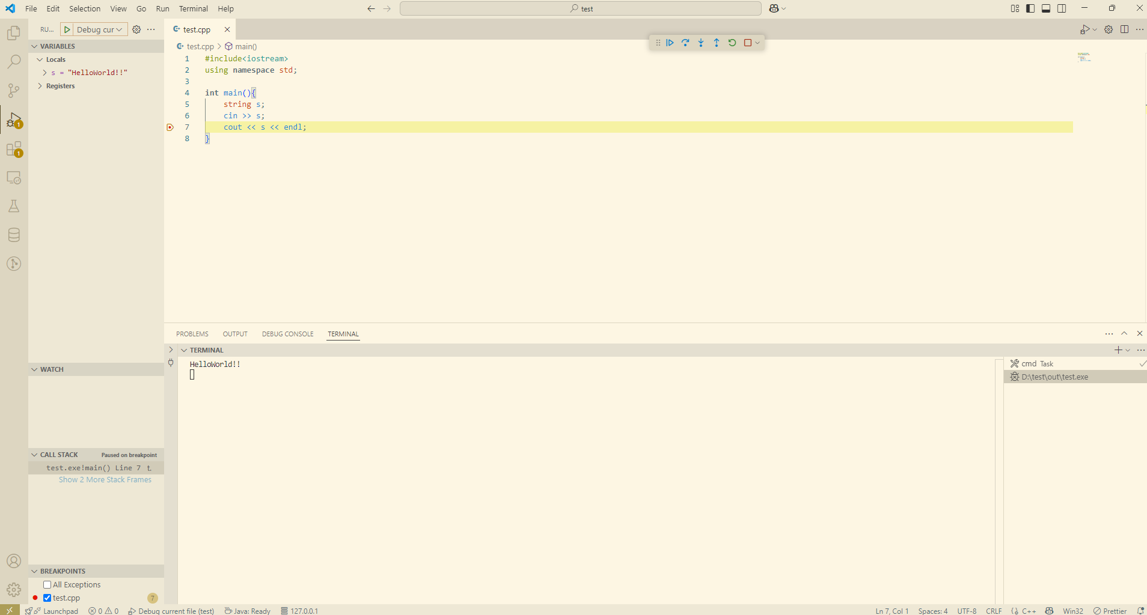Open the Extensions view

(x=13, y=150)
